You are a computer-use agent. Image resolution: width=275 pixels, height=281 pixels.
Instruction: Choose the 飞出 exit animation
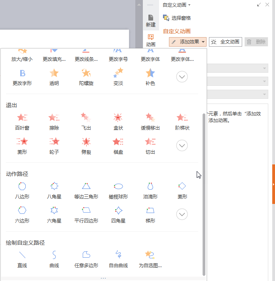86,121
